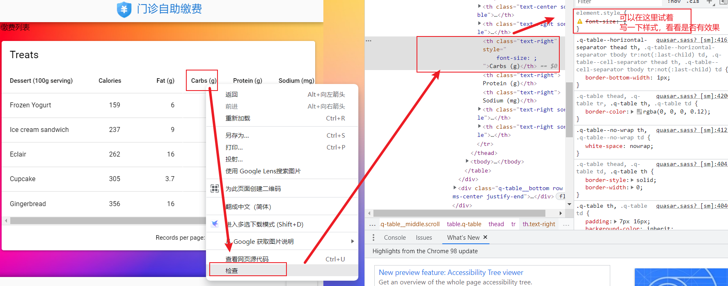Switch to the Console drawer tab

pos(395,238)
